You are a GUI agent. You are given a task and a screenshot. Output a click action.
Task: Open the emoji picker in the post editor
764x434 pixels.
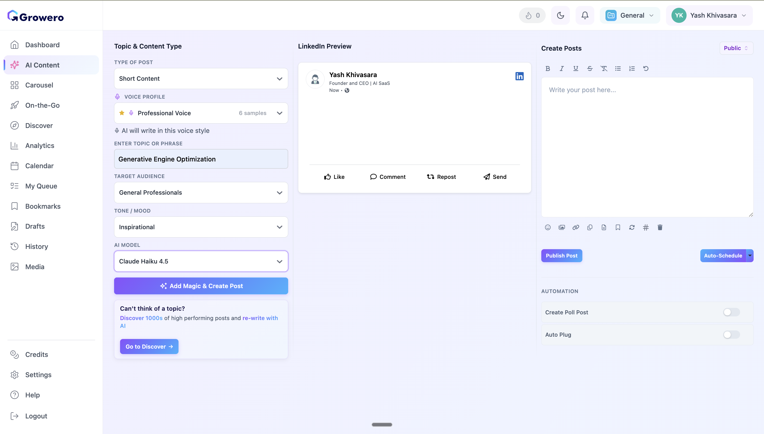coord(548,227)
